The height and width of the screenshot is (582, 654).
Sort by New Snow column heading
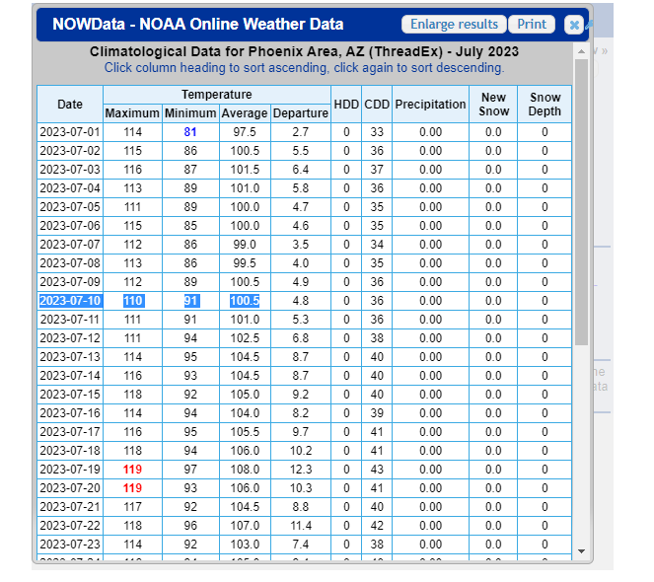click(493, 104)
